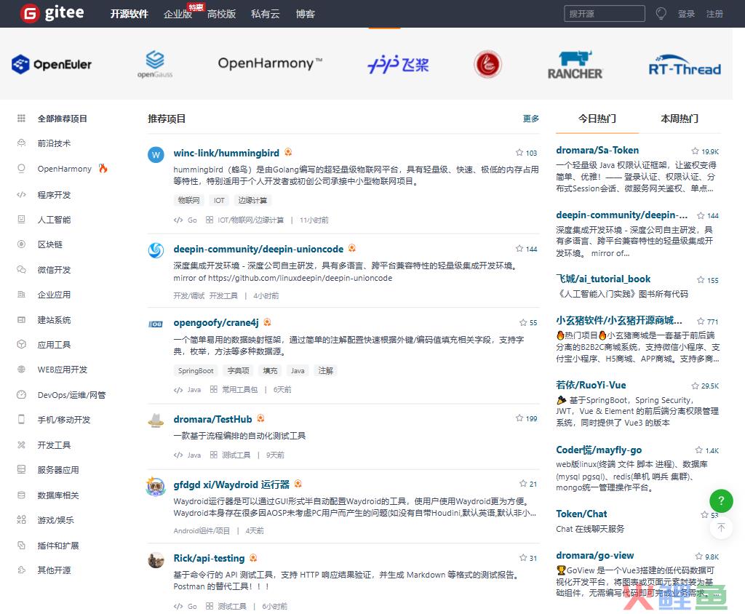
Task: Select the DevOps/运维/网管 category
Action: tap(72, 395)
